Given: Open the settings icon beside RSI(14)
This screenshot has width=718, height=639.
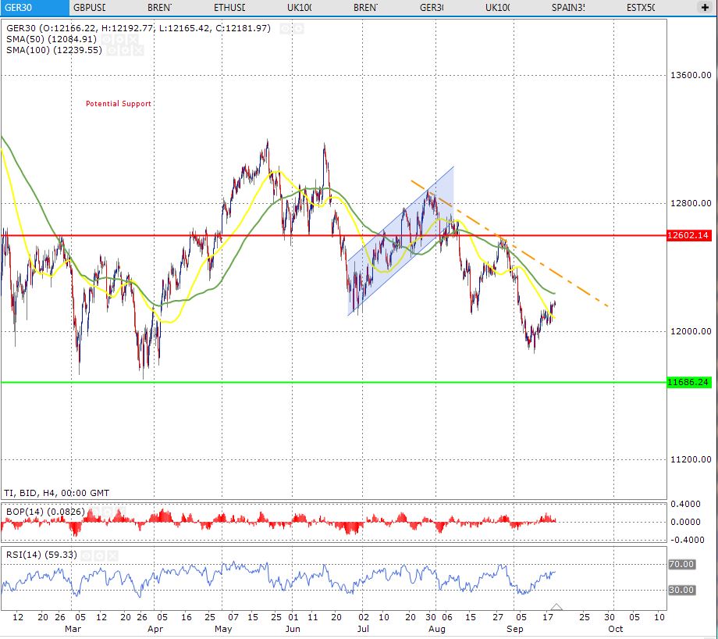Looking at the screenshot, I should point(101,555).
